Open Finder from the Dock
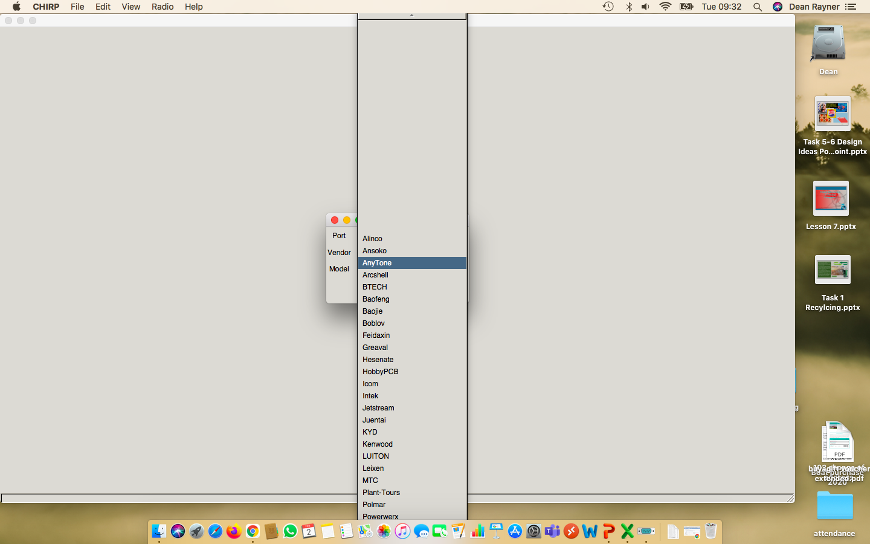870x544 pixels. point(159,531)
